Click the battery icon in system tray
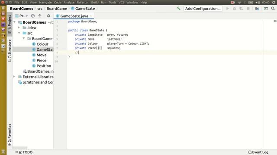 pyautogui.click(x=251, y=2)
